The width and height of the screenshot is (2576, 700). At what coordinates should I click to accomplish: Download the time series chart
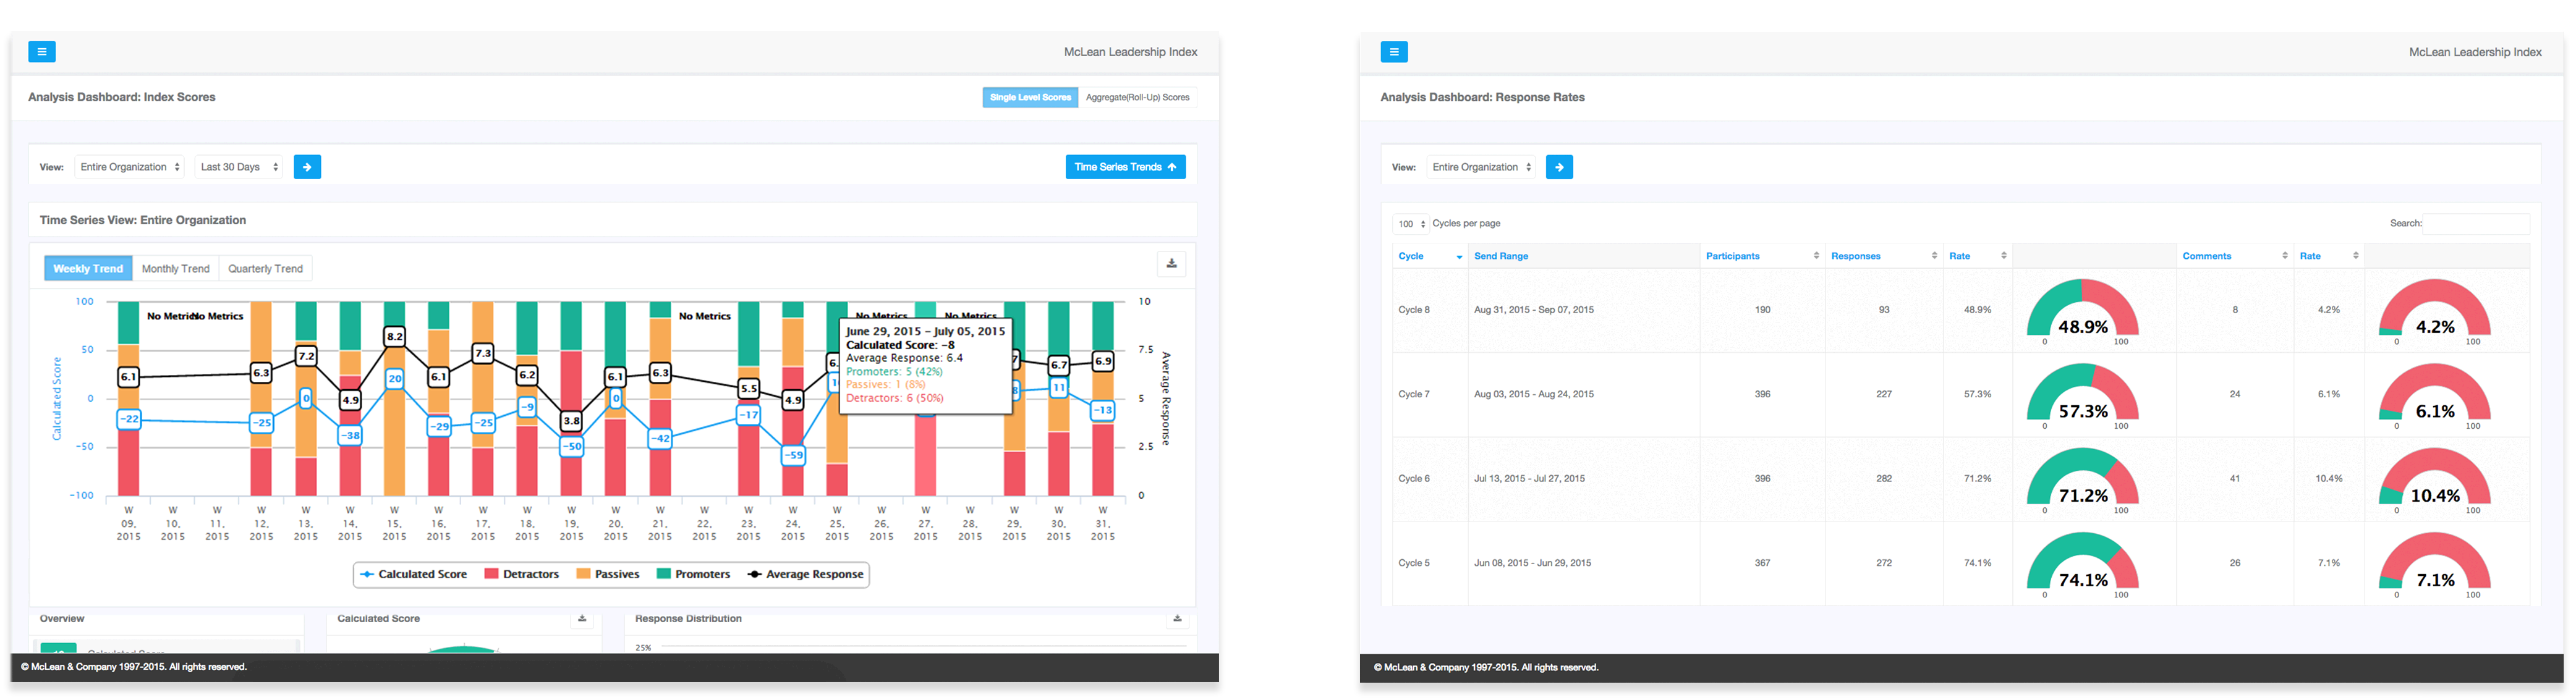1171,264
